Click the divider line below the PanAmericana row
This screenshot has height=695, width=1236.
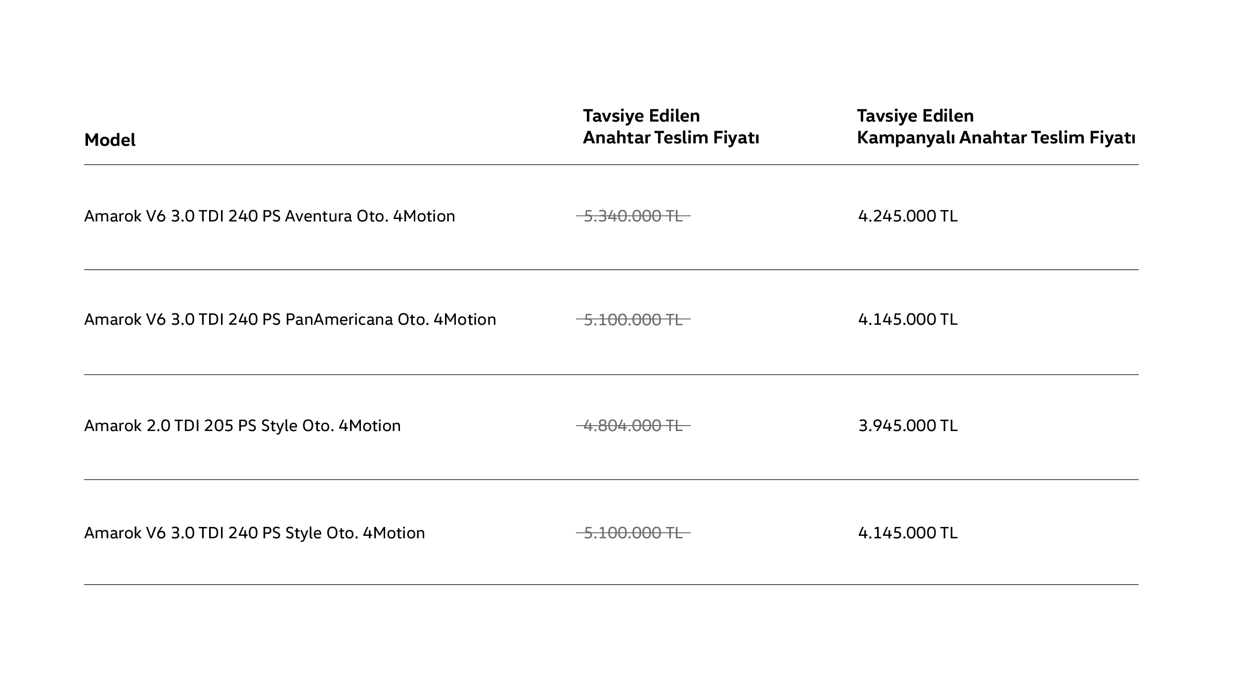tap(611, 375)
